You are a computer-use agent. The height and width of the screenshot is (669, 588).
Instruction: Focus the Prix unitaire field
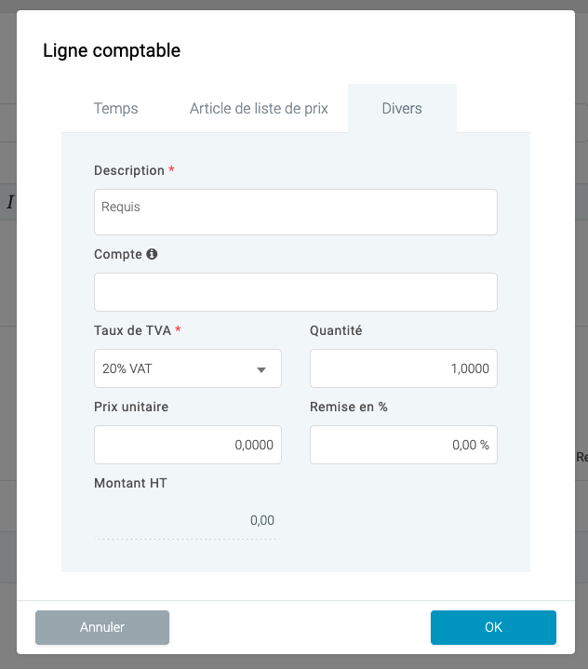click(188, 445)
